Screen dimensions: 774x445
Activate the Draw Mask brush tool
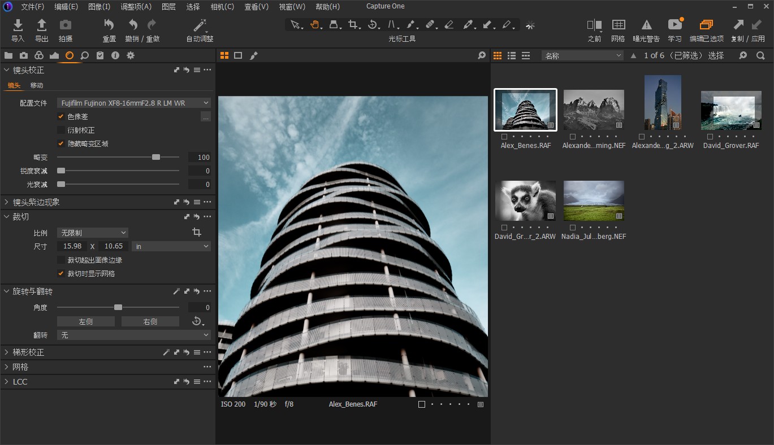coord(412,25)
